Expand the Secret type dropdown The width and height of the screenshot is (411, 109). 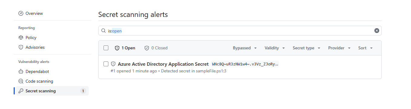[x=307, y=48]
